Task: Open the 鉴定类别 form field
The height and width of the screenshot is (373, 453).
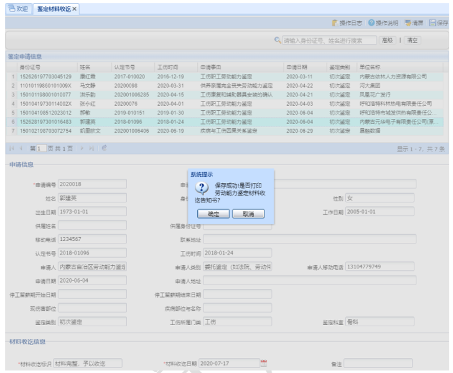Action: [x=93, y=322]
